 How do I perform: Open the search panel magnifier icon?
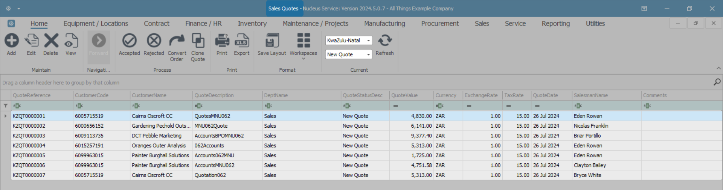(x=717, y=82)
